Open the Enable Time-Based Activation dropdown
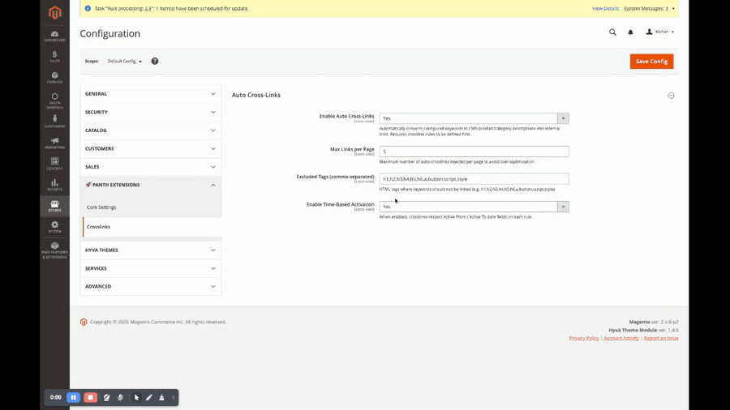 point(474,207)
